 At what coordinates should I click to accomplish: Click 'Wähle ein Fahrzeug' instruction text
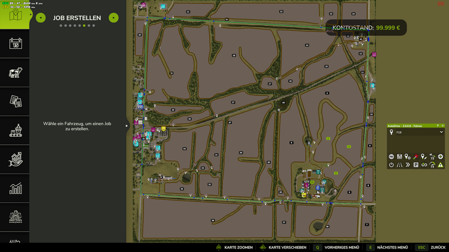pyautogui.click(x=77, y=127)
